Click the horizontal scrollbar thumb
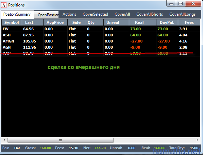The width and height of the screenshot is (203, 155). click(61, 140)
